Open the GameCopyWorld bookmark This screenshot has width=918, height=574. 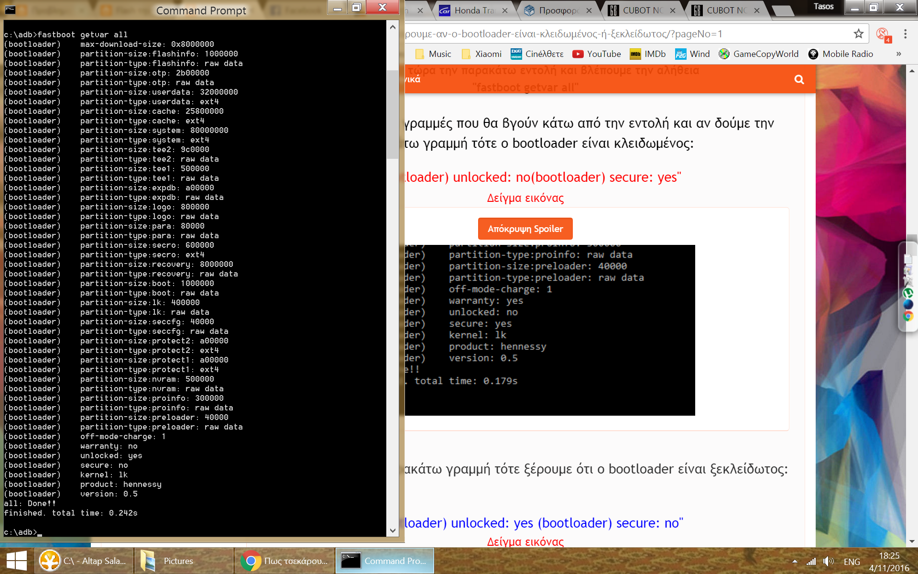tap(758, 54)
